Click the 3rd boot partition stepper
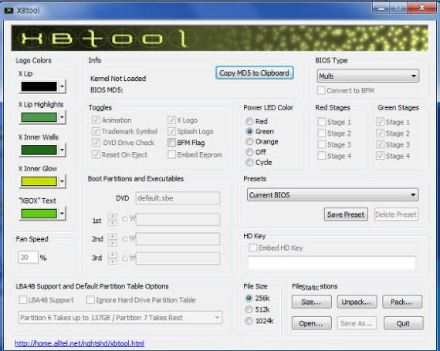440x351 pixels. [x=113, y=258]
